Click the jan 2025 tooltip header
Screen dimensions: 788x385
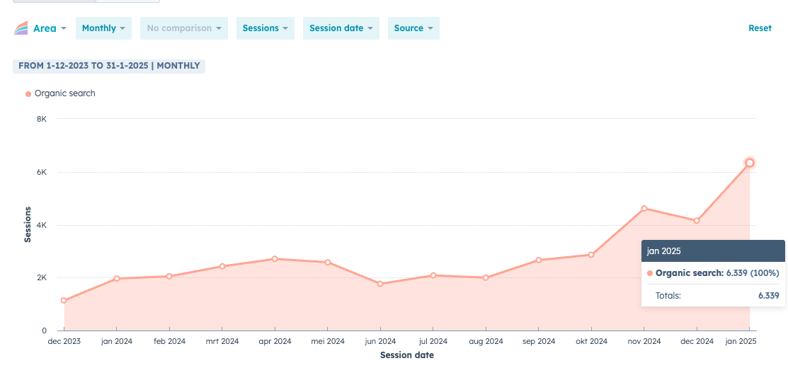tap(713, 251)
